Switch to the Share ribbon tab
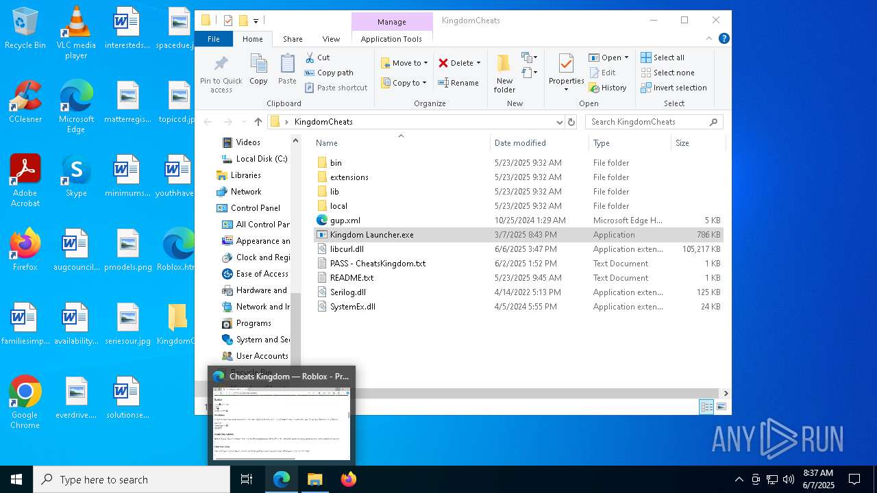Screen dimensions: 877x493 click(293, 39)
